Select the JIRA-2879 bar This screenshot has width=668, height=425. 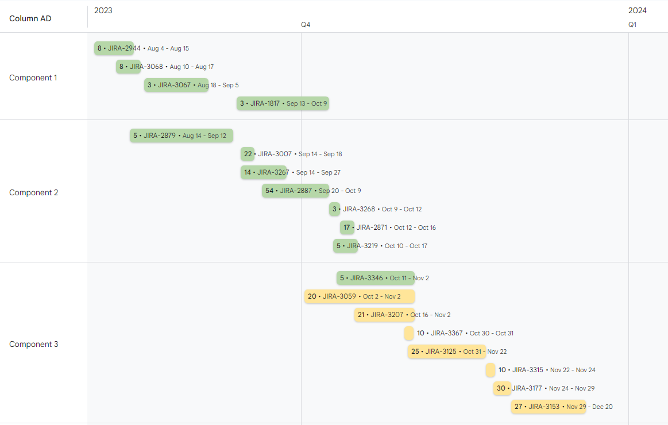click(182, 136)
